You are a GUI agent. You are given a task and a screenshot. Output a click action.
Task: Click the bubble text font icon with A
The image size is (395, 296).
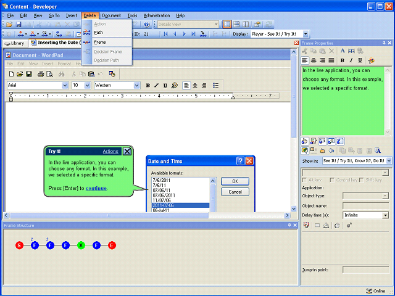point(377,150)
